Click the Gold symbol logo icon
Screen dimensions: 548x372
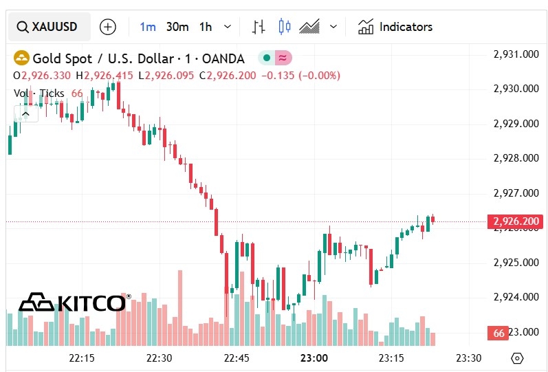coord(21,58)
